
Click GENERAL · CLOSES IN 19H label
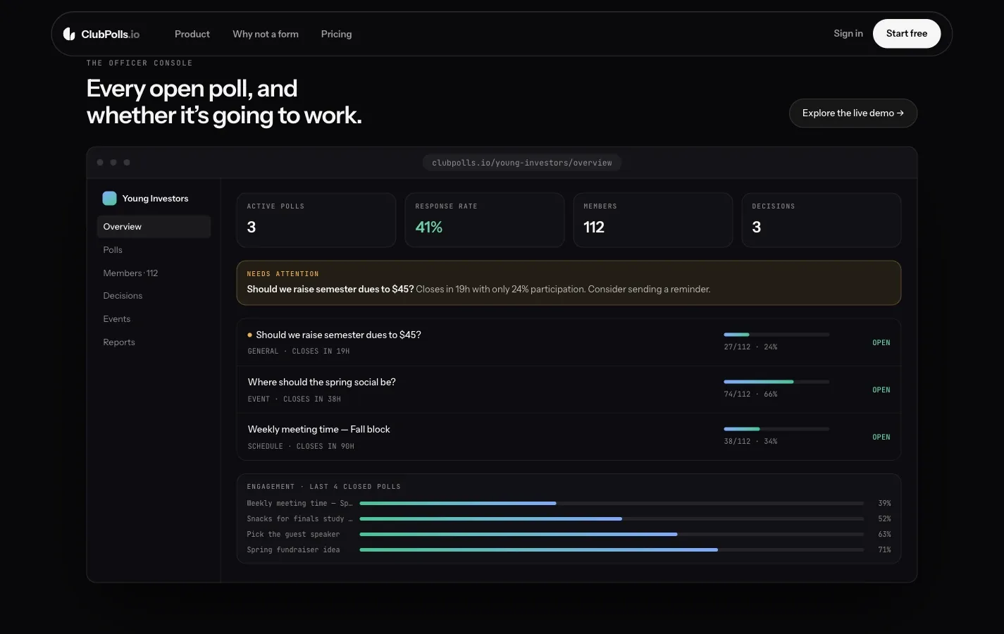click(x=299, y=352)
